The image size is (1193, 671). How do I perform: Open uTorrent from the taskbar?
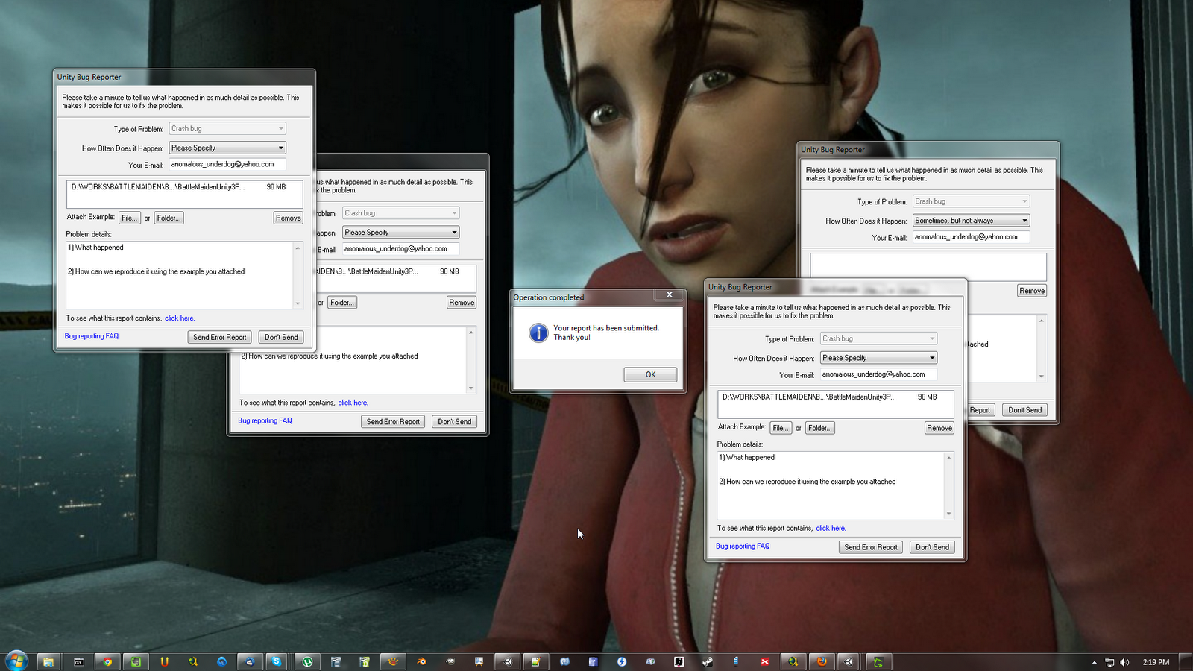[307, 661]
